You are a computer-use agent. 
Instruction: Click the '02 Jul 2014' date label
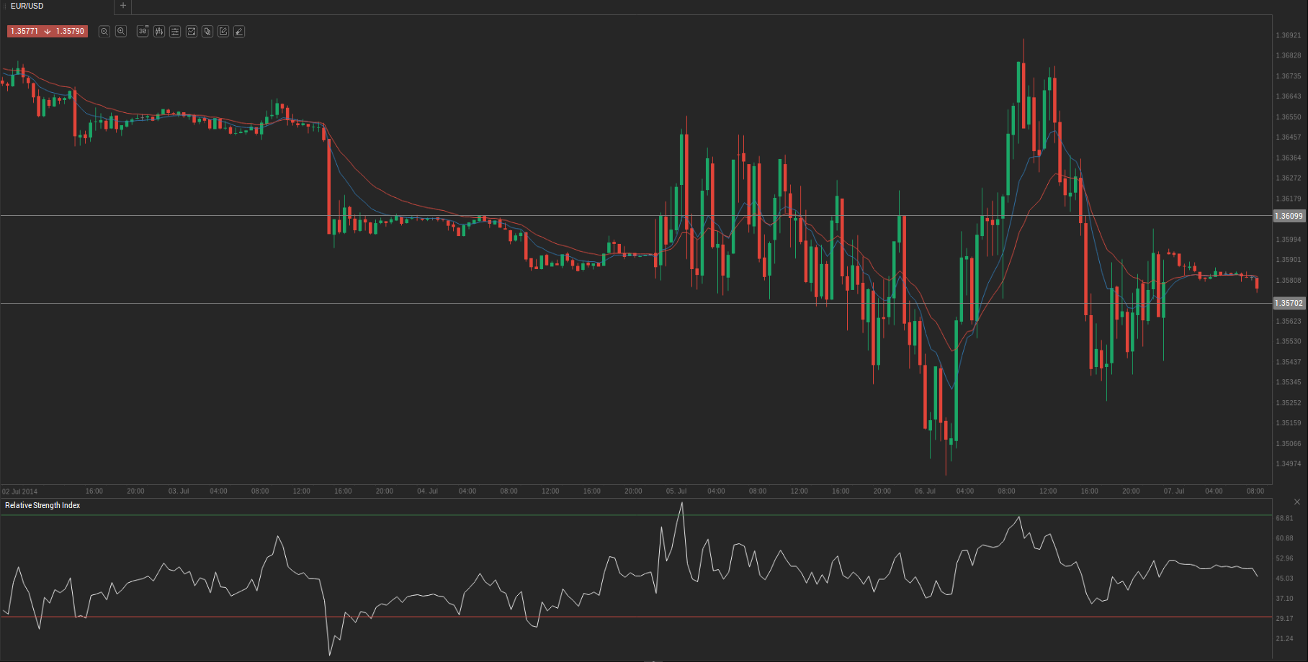click(20, 492)
